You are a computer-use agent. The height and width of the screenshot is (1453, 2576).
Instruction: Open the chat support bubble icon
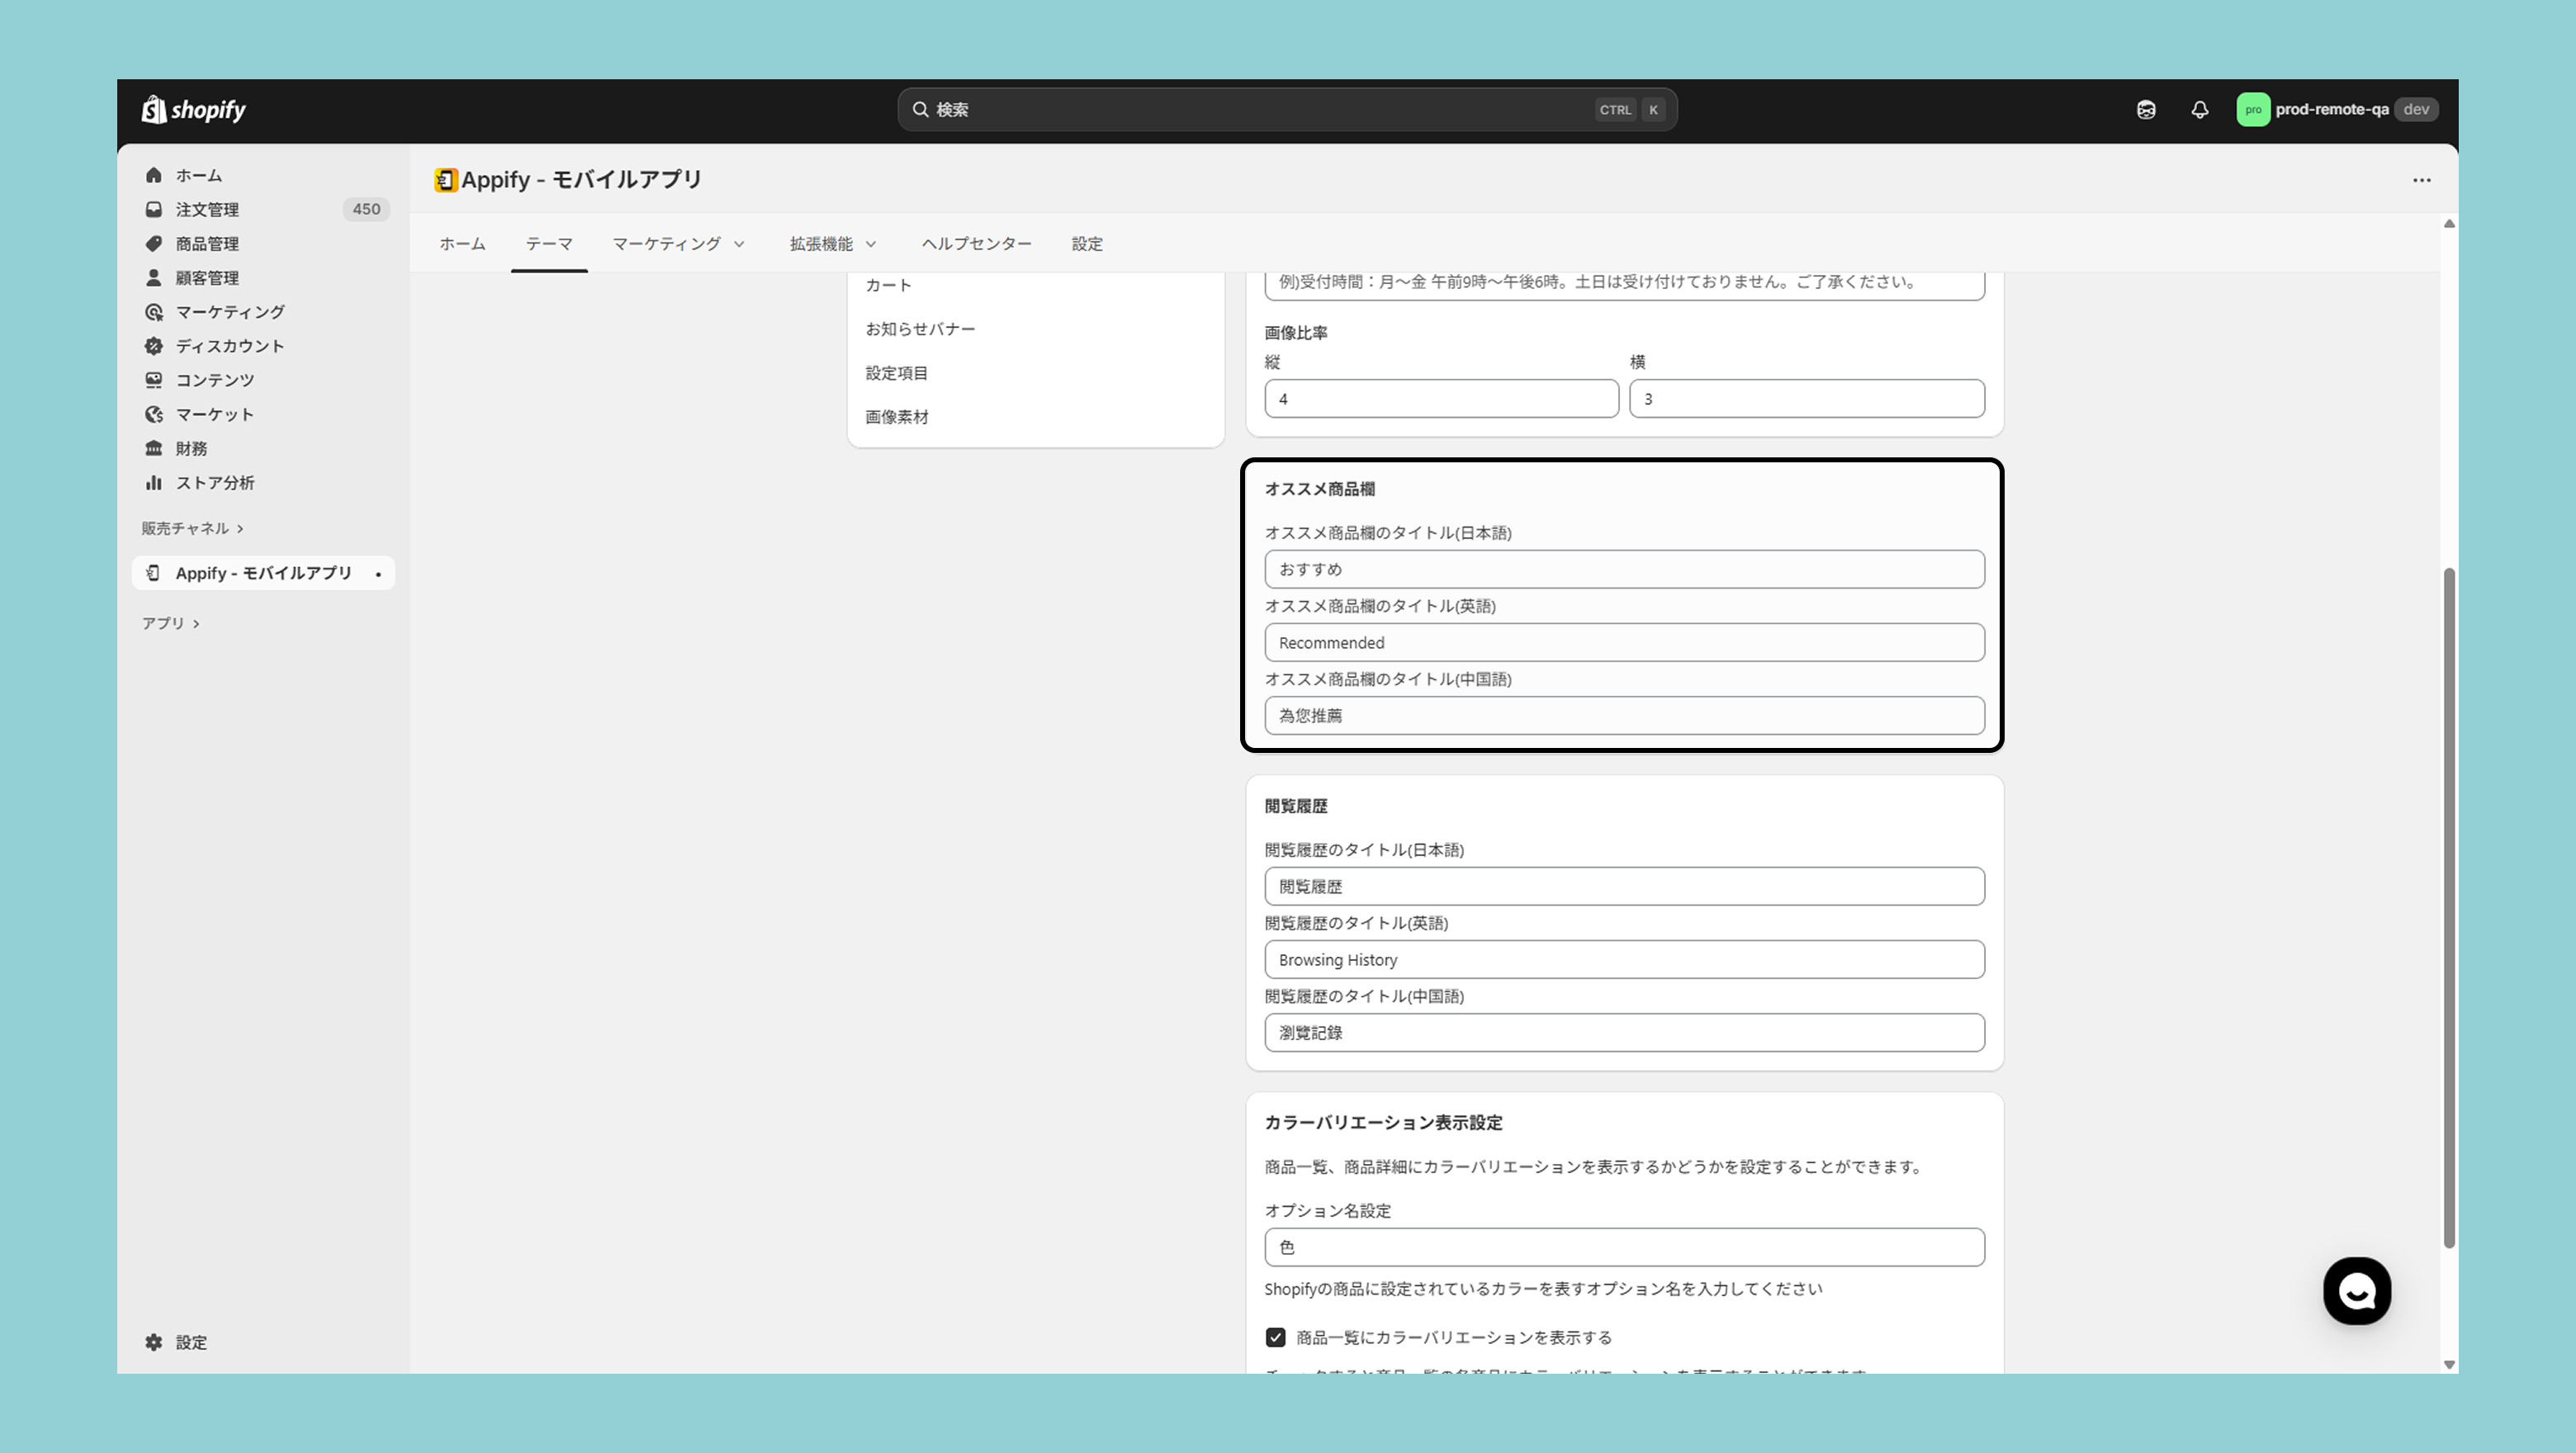coord(2356,1291)
